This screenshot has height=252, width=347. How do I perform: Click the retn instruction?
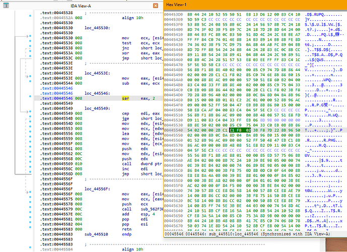pyautogui.click(x=126, y=229)
